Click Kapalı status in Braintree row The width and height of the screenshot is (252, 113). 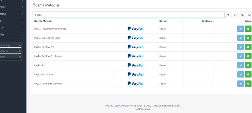click(163, 29)
